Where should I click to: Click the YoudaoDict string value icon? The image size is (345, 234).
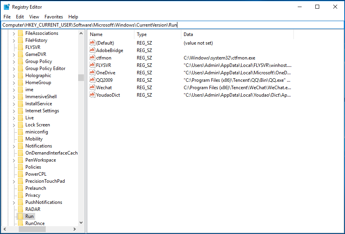[x=92, y=95]
